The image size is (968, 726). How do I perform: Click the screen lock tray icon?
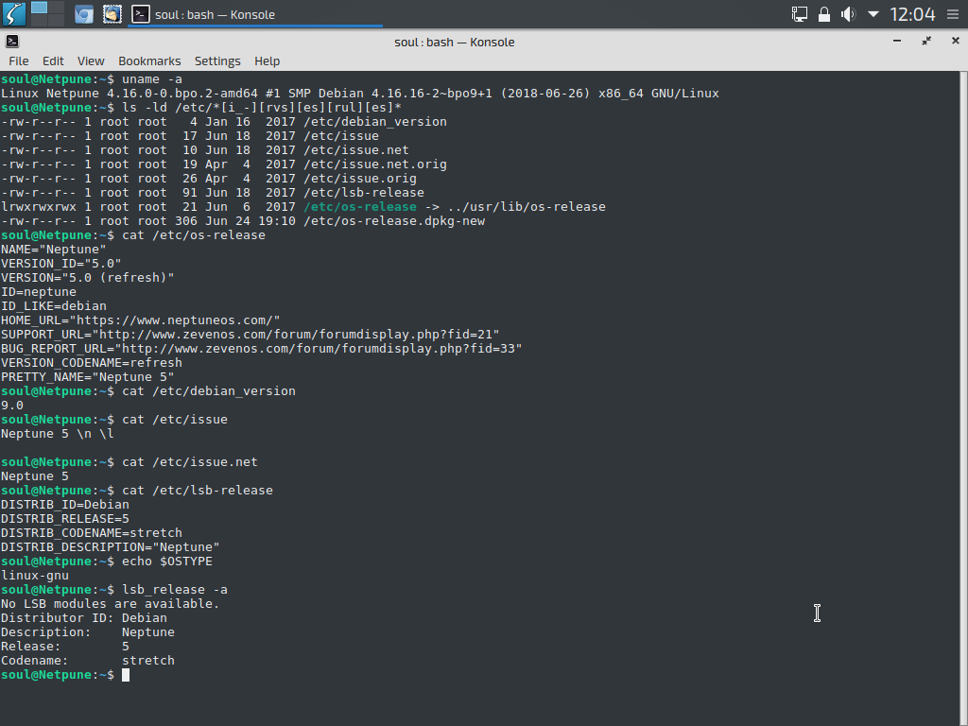click(824, 14)
